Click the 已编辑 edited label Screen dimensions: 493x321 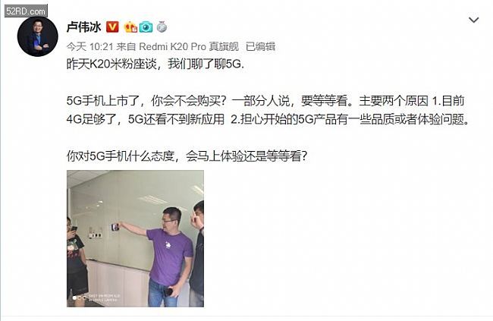260,46
